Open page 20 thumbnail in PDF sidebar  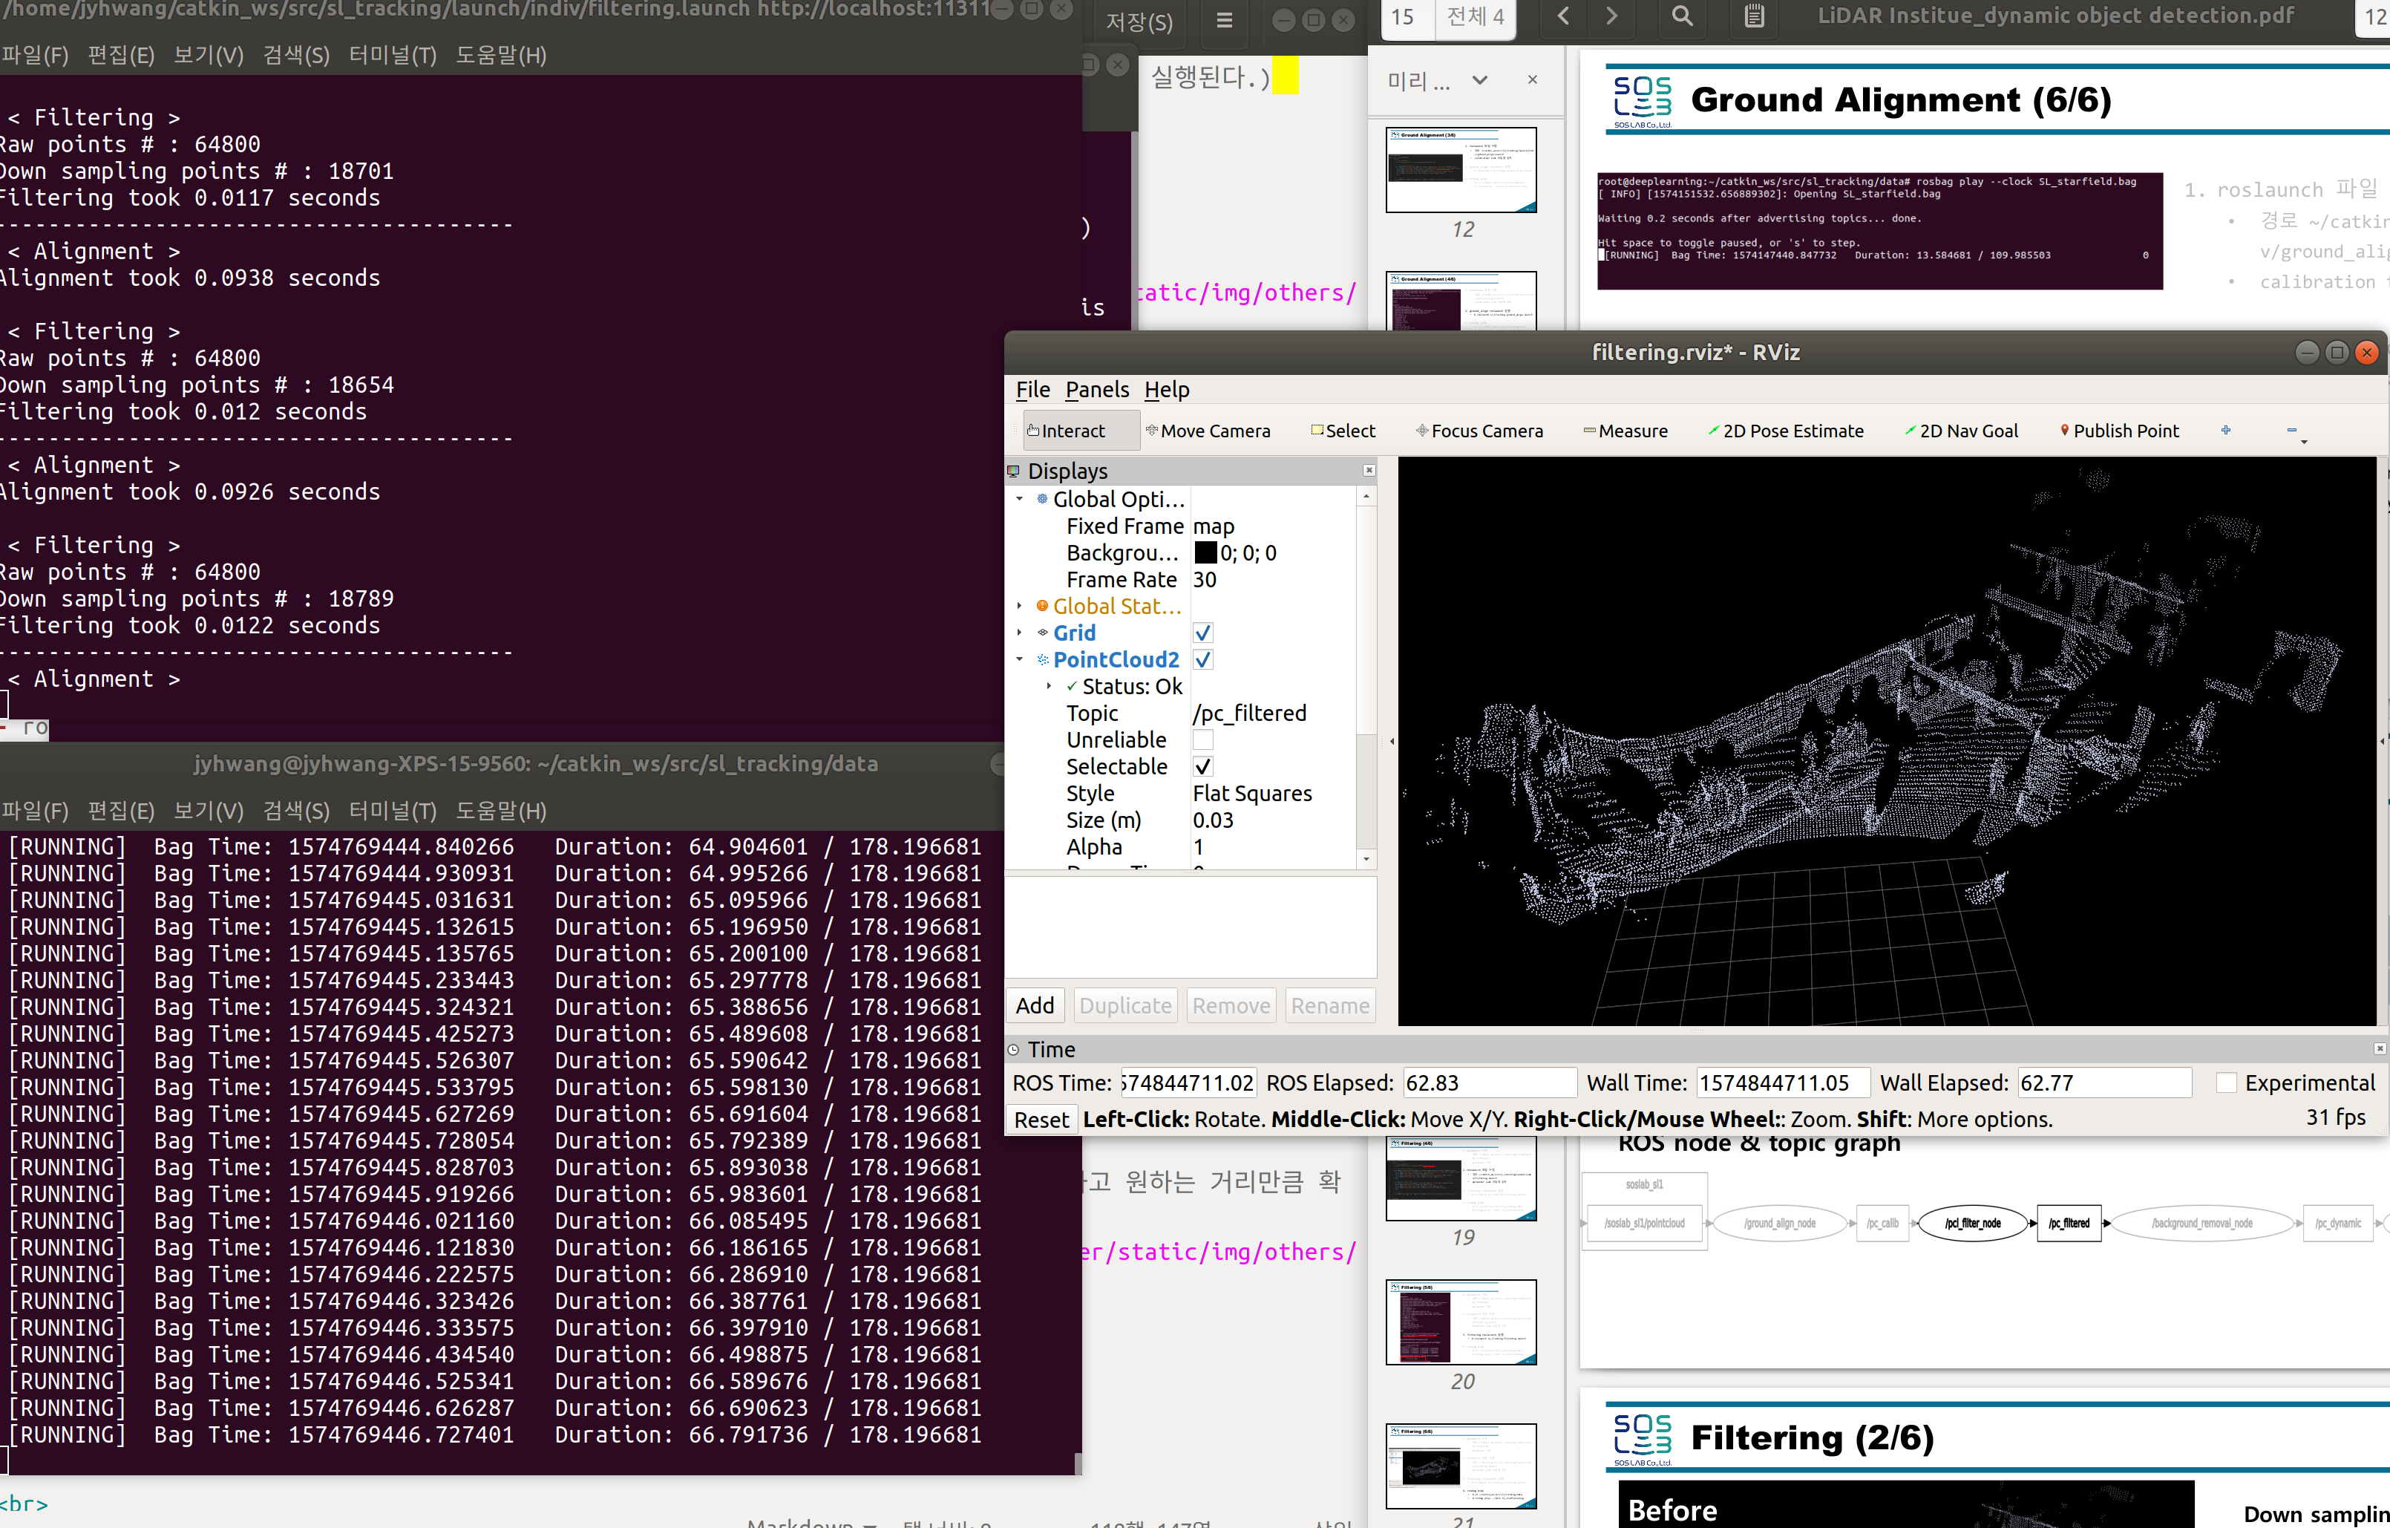point(1460,1322)
